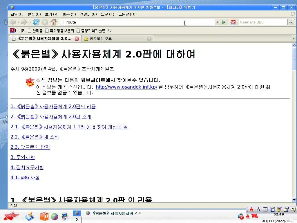
Task: Open link 2.3. 앞으로의 방향
Action: [30, 147]
